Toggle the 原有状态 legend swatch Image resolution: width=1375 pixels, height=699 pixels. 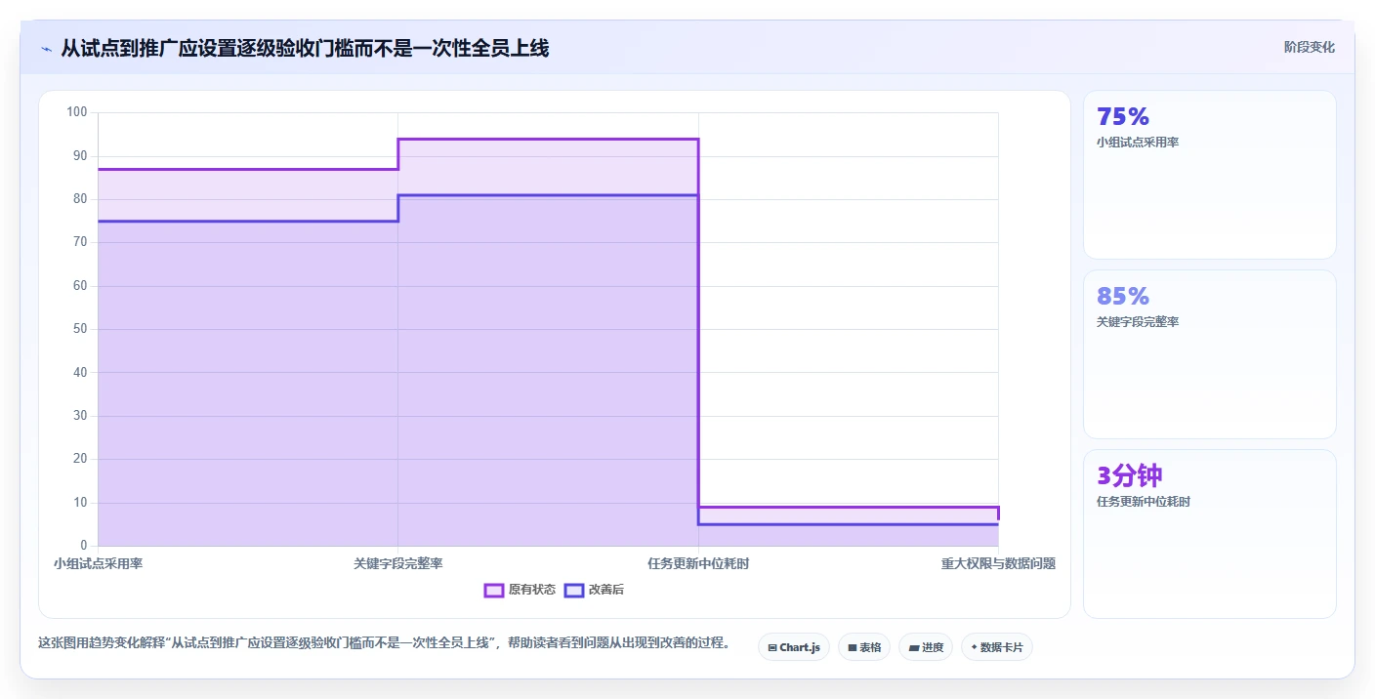coord(494,590)
